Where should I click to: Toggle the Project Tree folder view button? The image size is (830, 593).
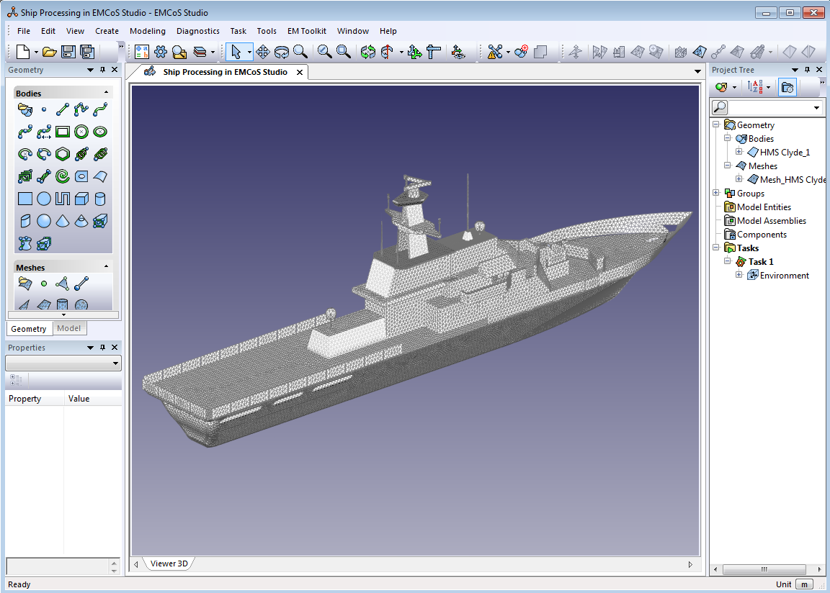pos(787,87)
